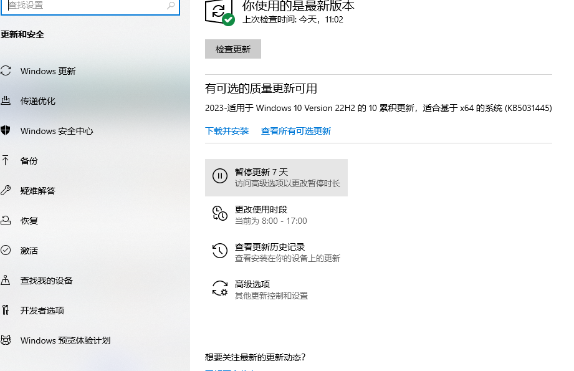Viewport: 574px width, 371px height.
Task: Click the 更新和安全 sidebar heading
Action: [22, 34]
